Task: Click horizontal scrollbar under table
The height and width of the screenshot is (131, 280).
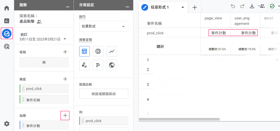Action: point(179,119)
